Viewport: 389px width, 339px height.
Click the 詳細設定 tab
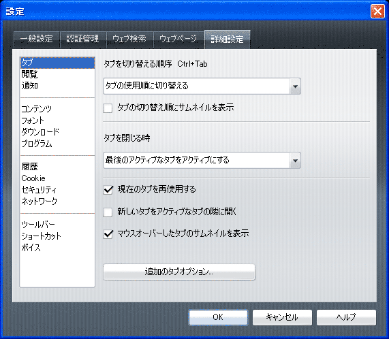[228, 39]
